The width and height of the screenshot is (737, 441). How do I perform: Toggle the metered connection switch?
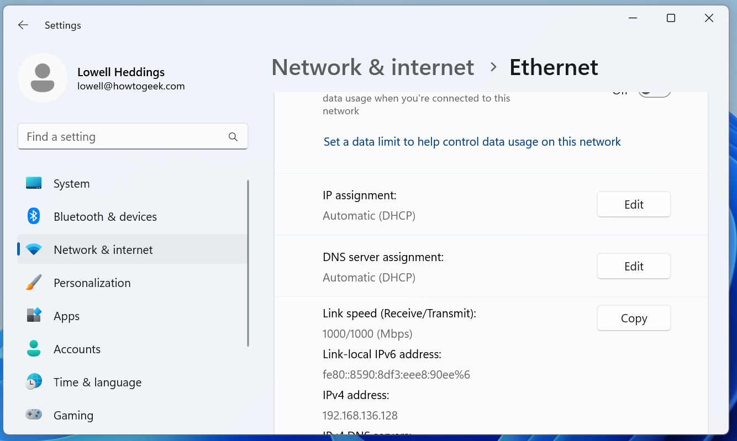654,93
